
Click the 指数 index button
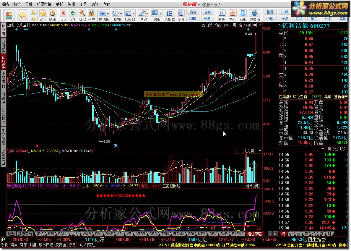[270, 12]
